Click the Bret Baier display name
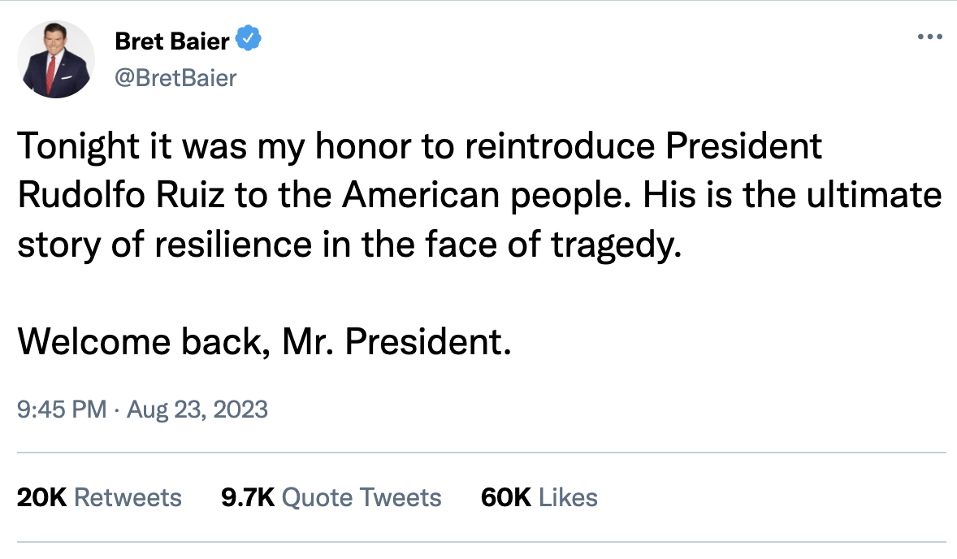957x559 pixels. coord(172,39)
